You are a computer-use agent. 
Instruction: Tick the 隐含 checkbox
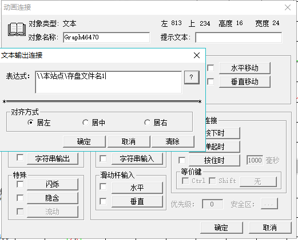(20, 198)
